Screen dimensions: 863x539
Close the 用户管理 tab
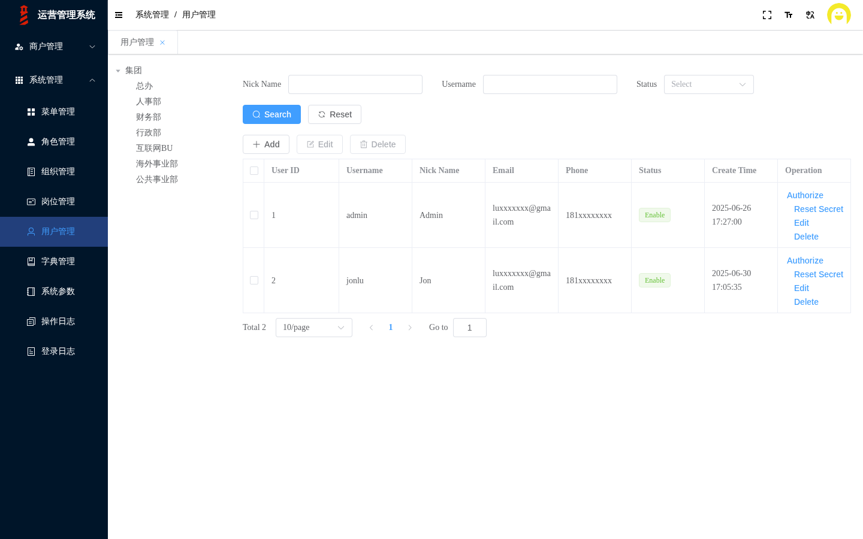pos(162,43)
